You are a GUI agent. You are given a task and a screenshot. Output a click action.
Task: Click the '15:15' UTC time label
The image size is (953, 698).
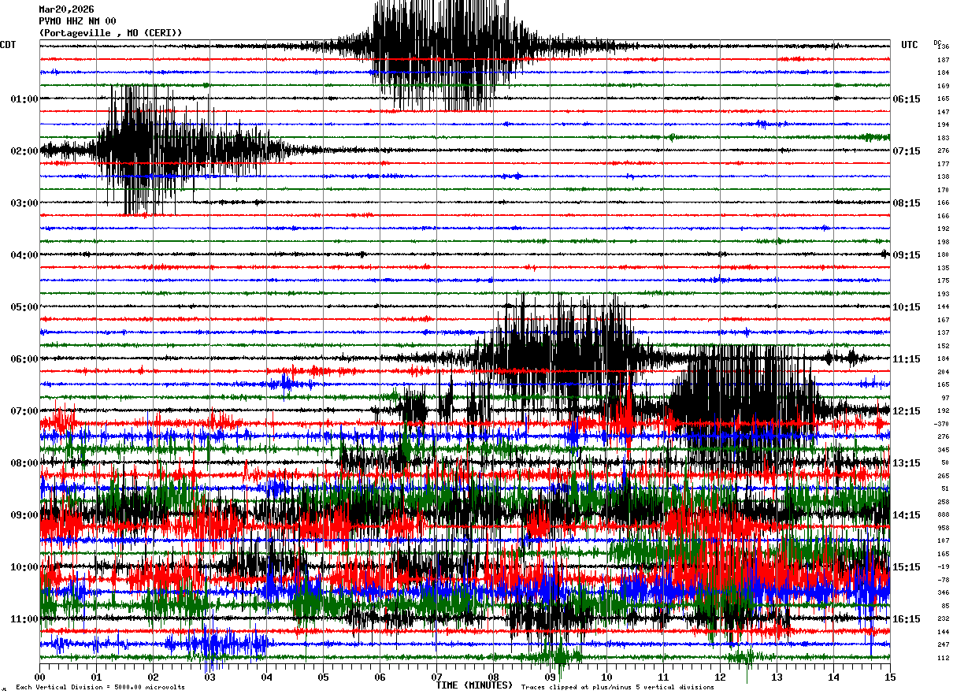(907, 567)
